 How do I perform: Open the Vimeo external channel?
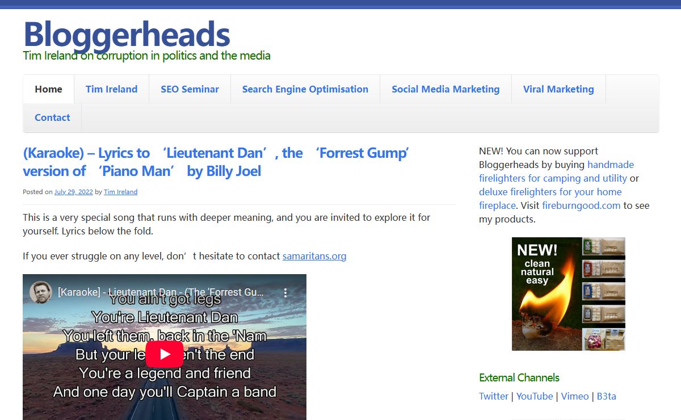click(575, 396)
